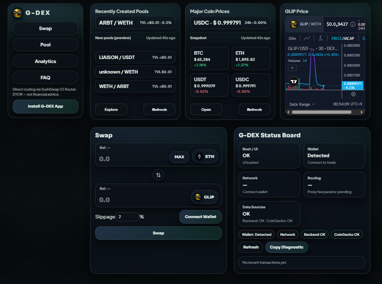Click the Network Connect wallet card
382x284 pixels.
point(269,185)
